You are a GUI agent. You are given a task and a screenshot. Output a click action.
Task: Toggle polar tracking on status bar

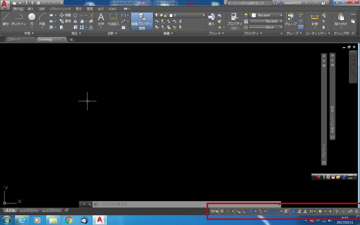click(251, 211)
